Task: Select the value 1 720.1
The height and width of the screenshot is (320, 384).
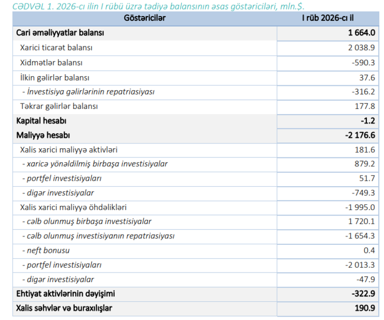Action: 362,221
